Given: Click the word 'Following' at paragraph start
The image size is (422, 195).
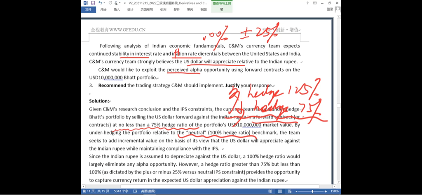Looking at the screenshot, I should click(110, 46).
